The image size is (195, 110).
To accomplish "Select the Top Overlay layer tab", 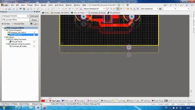I will 120,101.
